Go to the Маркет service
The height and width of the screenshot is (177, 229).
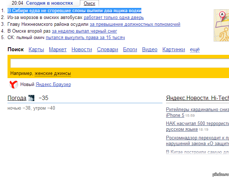pos(58,50)
